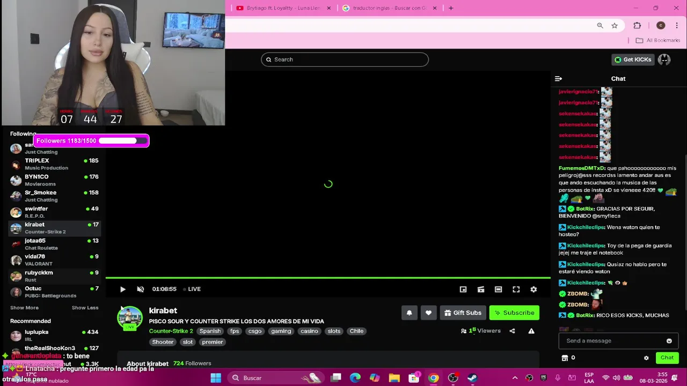Select the Chile tag
Viewport: 687px width, 386px height.
pos(356,331)
